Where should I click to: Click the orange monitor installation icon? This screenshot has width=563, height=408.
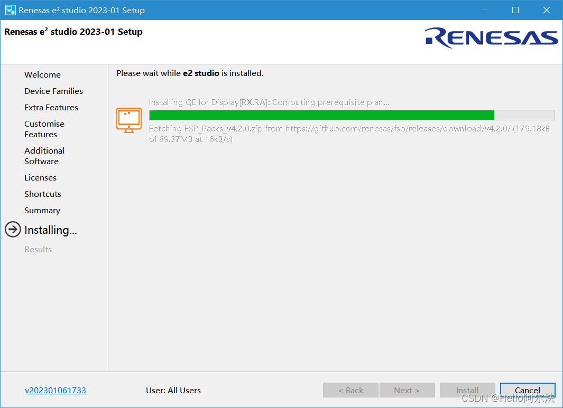point(129,120)
